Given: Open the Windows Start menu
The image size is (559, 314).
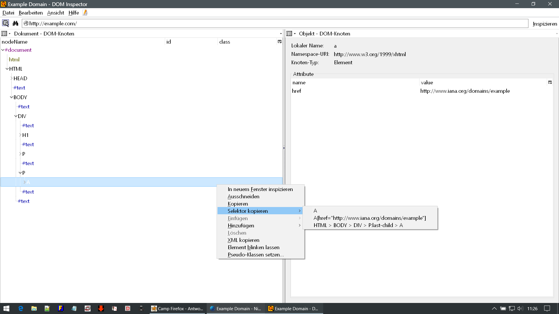Looking at the screenshot, I should click(x=6, y=308).
